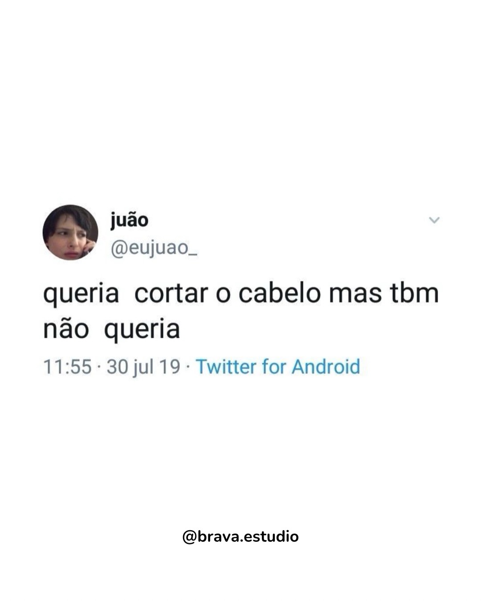Select the first word queria of tweet

(x=81, y=294)
